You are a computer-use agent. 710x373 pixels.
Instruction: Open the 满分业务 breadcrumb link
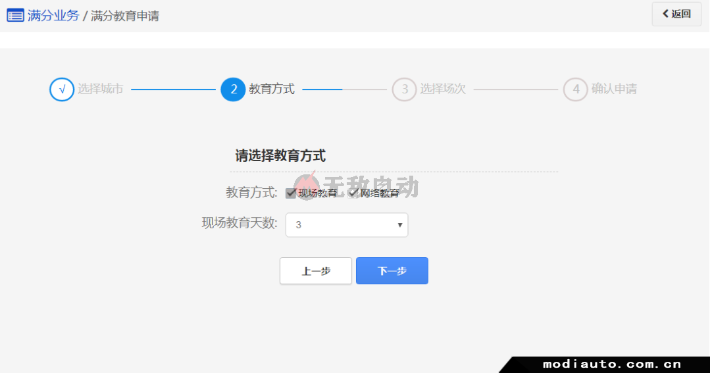coord(53,15)
